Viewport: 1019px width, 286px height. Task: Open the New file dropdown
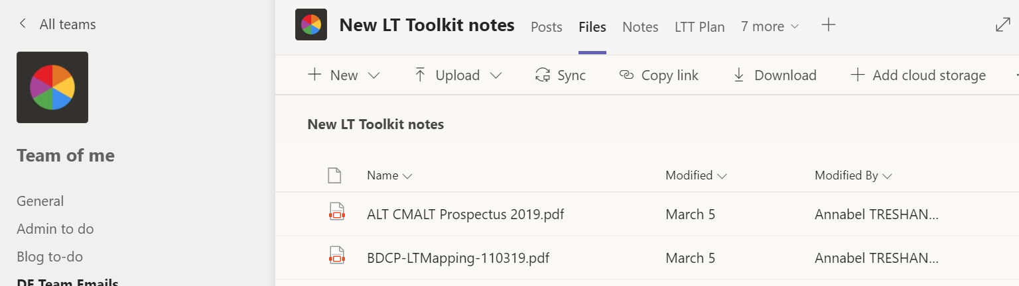[344, 75]
